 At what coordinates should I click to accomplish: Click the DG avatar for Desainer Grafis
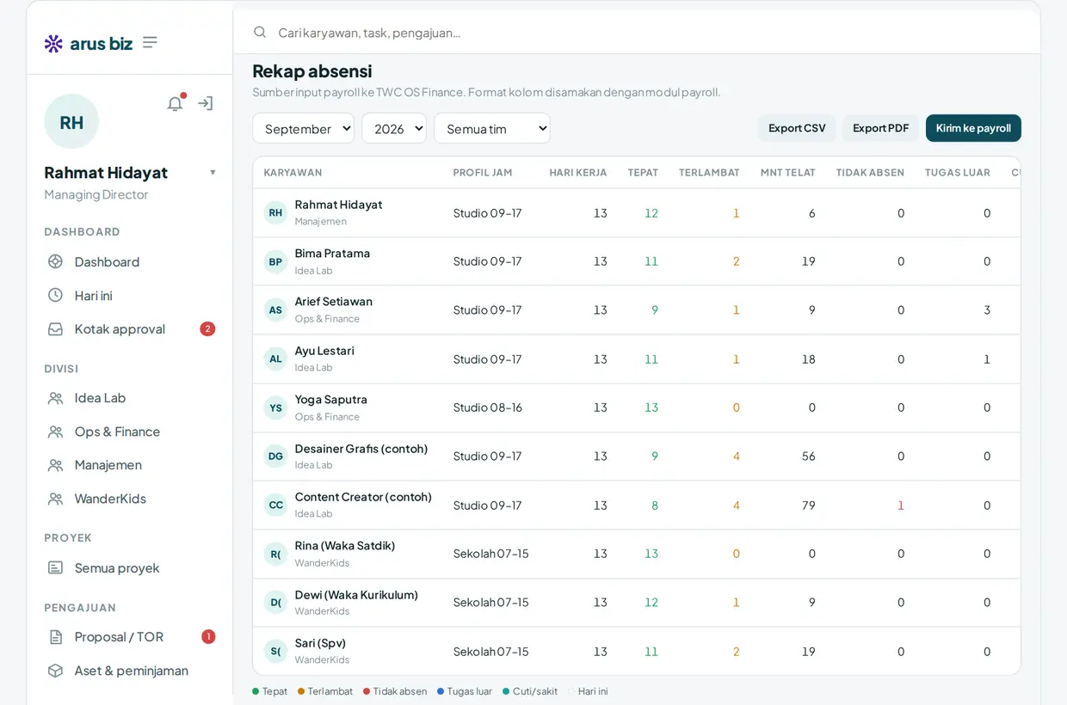point(275,457)
